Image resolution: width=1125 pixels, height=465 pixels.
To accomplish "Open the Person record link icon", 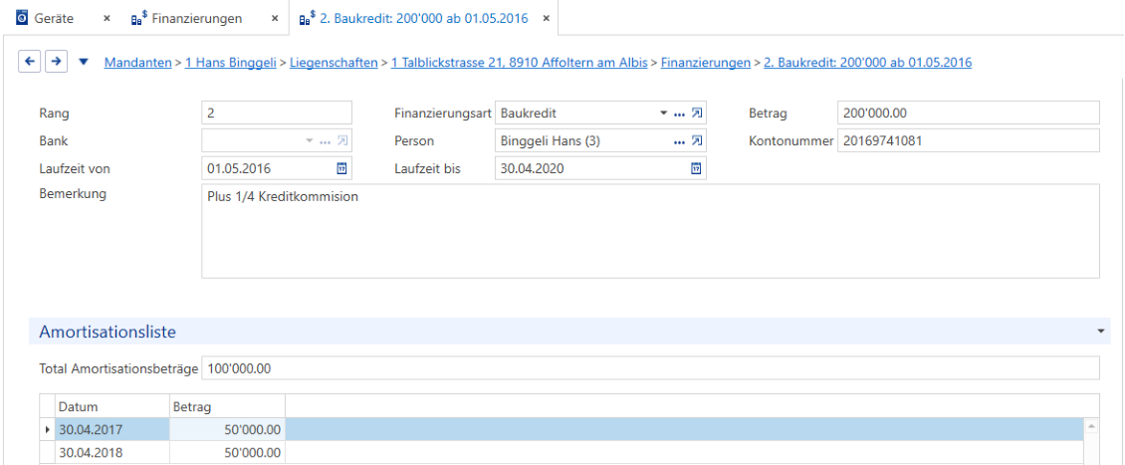I will (x=696, y=140).
